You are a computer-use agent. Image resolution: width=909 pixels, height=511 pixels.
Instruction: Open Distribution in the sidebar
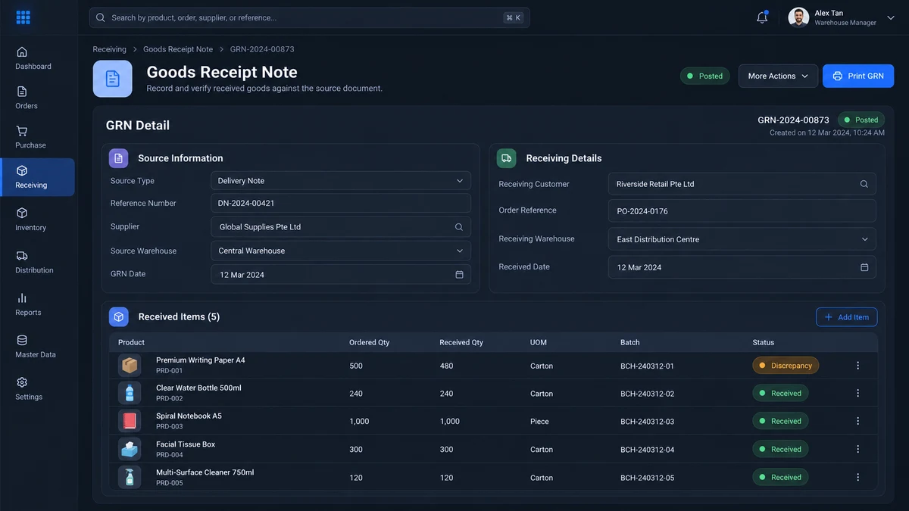click(34, 262)
